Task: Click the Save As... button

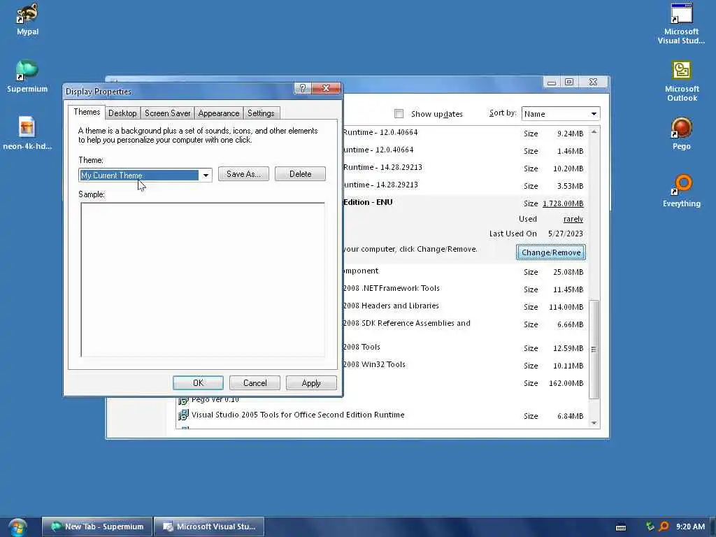Action: pos(243,174)
